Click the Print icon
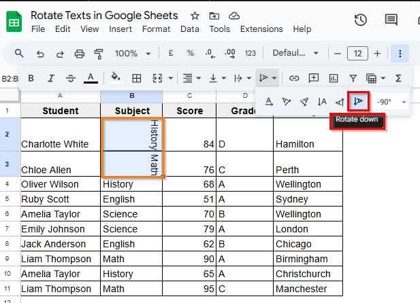 point(80,53)
